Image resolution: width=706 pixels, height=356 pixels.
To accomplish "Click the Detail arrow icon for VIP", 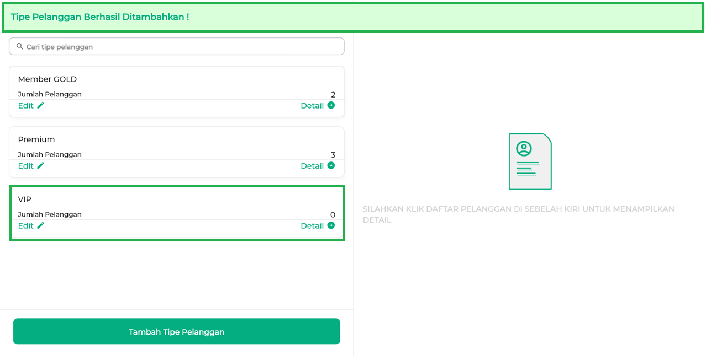I will (331, 225).
